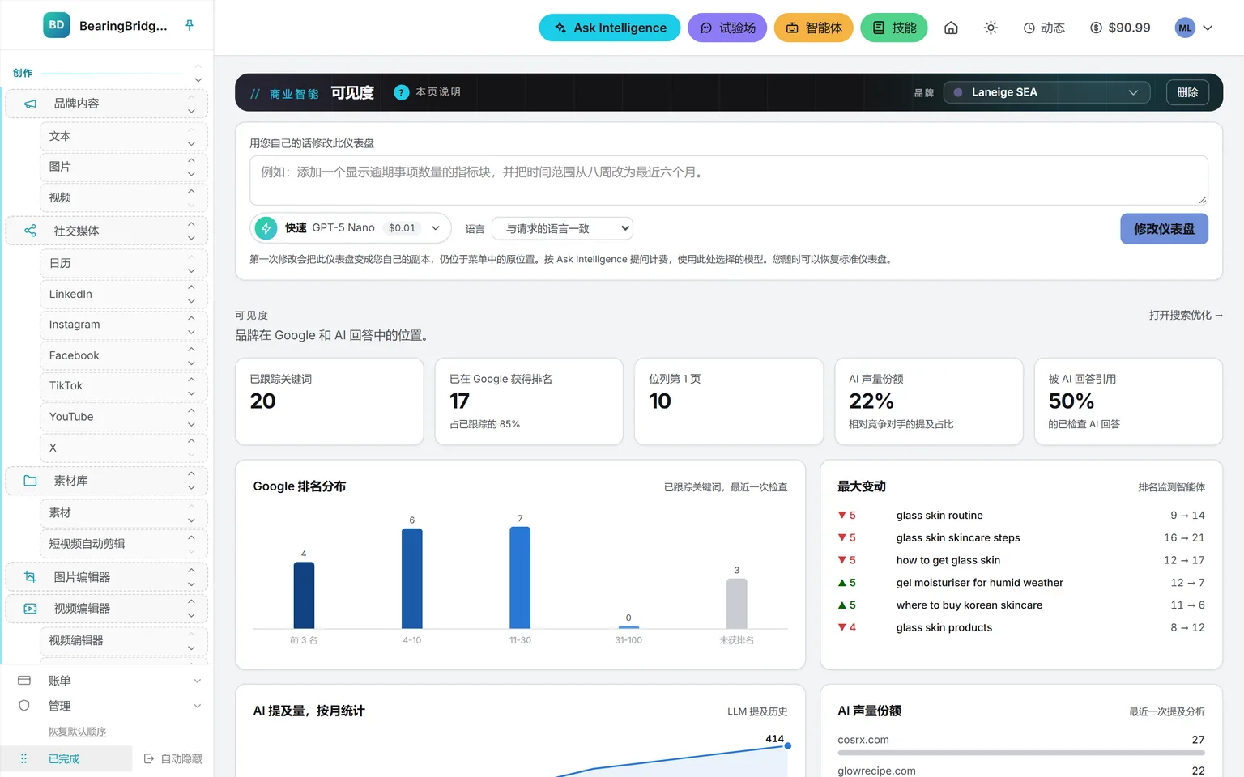Open home page via house icon
This screenshot has width=1244, height=777.
point(951,28)
